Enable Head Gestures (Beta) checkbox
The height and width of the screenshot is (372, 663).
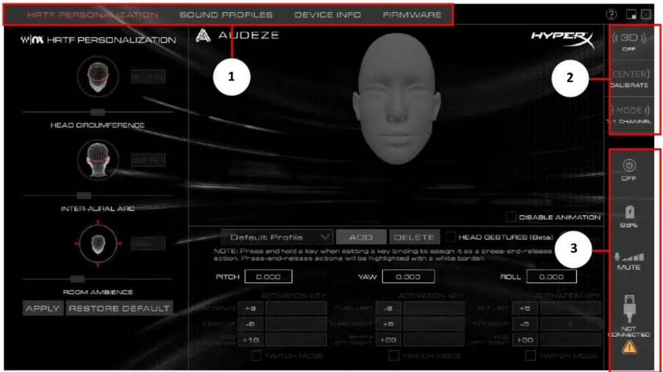[450, 237]
